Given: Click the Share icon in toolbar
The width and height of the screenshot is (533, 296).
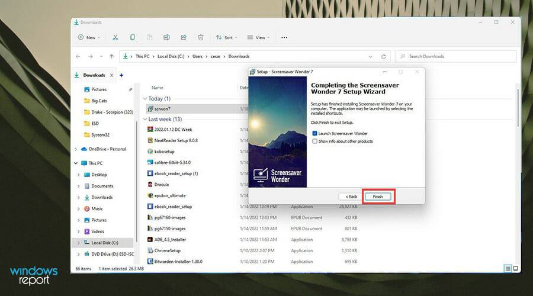Looking at the screenshot, I should 184,37.
